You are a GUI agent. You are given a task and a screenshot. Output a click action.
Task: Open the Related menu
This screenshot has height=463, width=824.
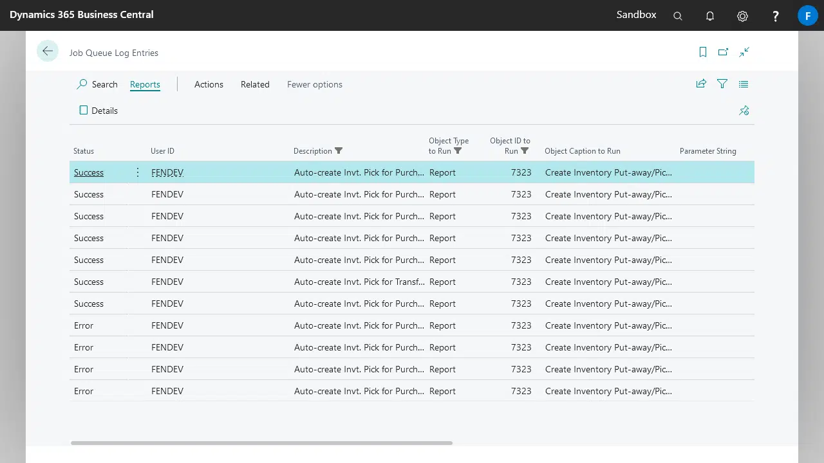tap(255, 84)
